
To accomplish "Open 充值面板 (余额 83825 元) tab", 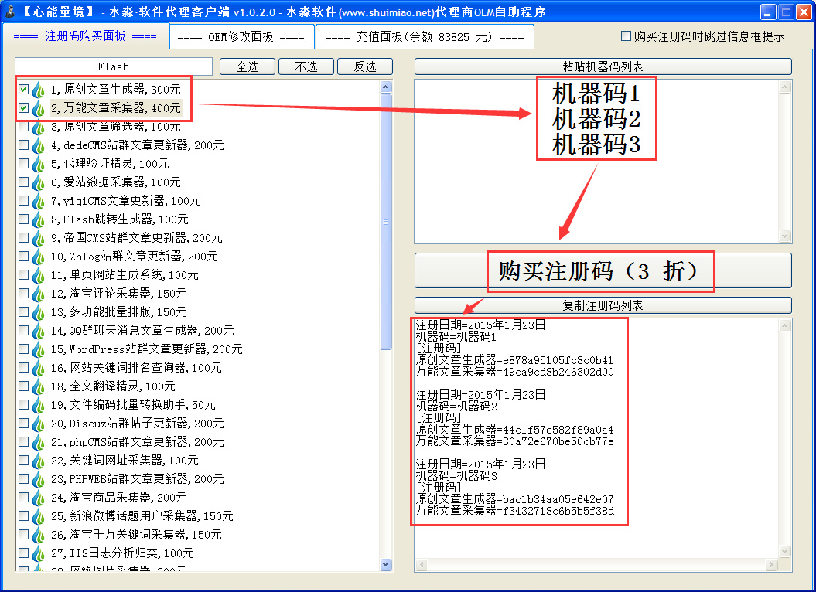I will pyautogui.click(x=425, y=37).
